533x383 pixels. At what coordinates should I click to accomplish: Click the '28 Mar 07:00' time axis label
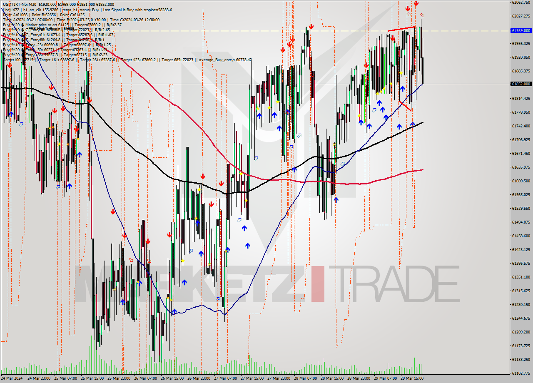click(306, 378)
